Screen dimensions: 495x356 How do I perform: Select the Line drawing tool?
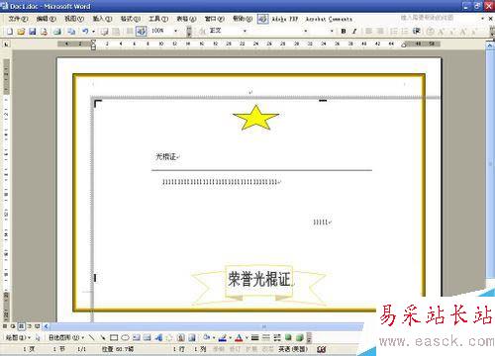click(x=92, y=337)
